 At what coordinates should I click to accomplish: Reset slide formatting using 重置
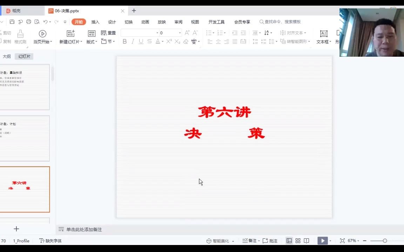pos(111,33)
